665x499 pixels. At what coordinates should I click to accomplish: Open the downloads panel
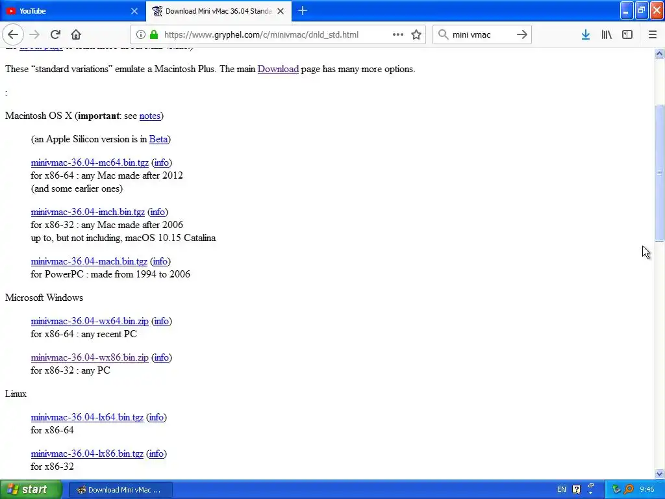pyautogui.click(x=586, y=35)
